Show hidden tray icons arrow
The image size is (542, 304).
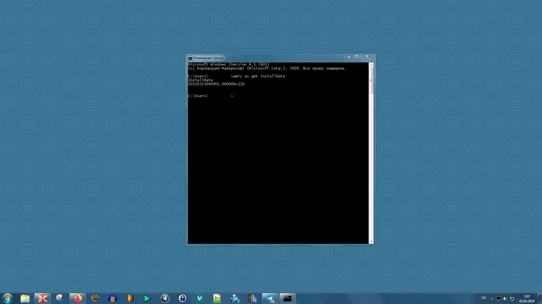pos(491,299)
